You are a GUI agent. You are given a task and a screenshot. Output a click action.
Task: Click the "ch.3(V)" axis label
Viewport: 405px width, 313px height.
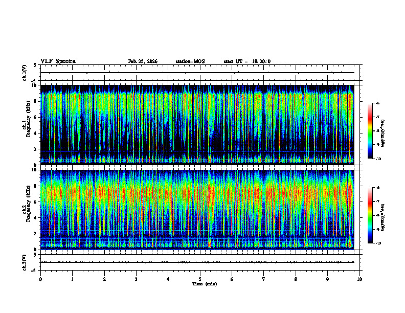tap(25, 262)
